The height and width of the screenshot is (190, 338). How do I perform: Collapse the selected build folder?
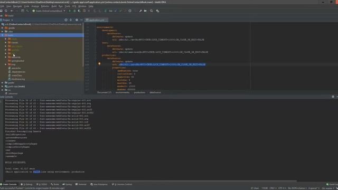[x=2, y=35]
